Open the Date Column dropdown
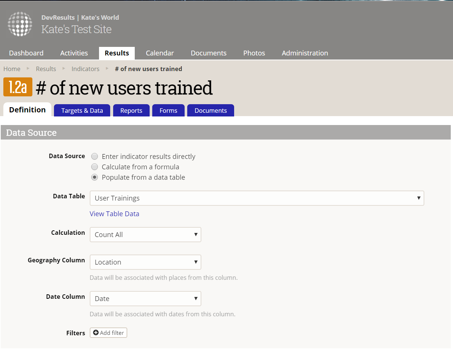 pyautogui.click(x=146, y=299)
